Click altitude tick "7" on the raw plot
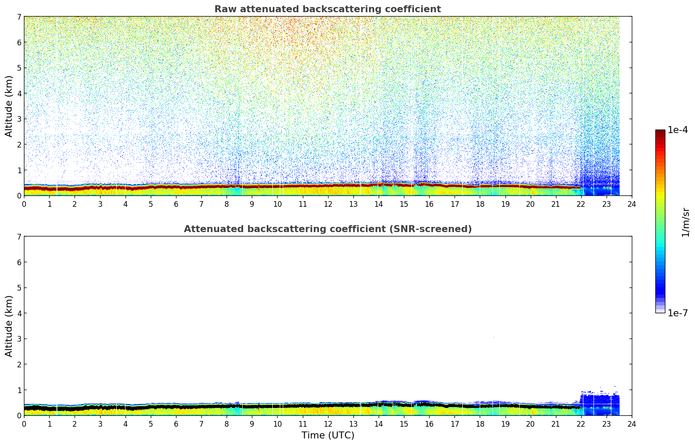The height and width of the screenshot is (445, 695). point(19,17)
